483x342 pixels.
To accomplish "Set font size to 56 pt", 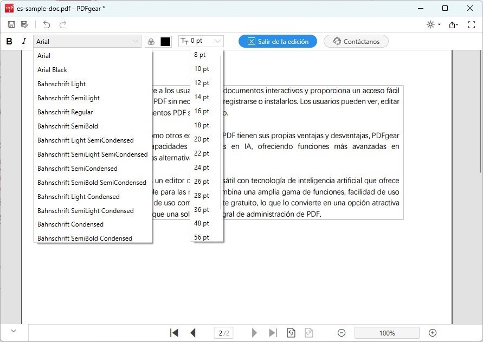I will 205,237.
